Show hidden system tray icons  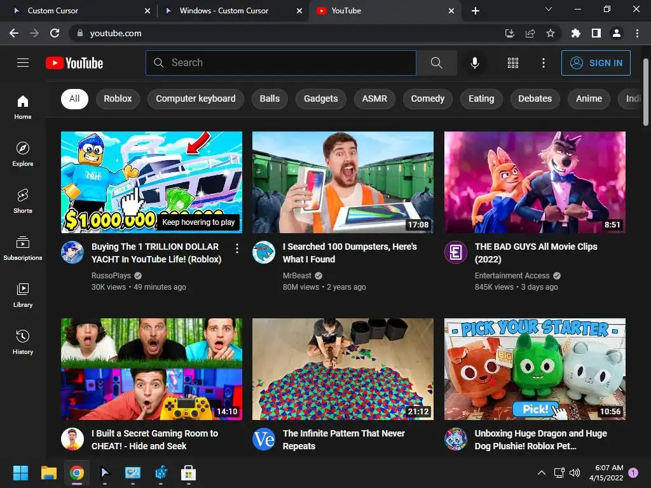pos(542,473)
